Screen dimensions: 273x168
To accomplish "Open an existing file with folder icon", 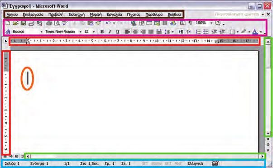I will (15, 23).
